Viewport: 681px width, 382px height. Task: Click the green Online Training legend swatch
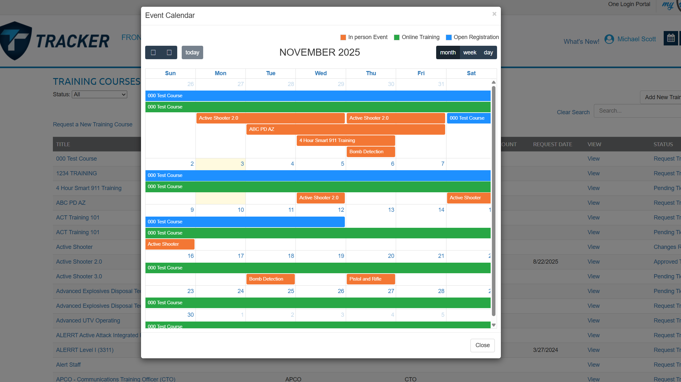pyautogui.click(x=396, y=37)
